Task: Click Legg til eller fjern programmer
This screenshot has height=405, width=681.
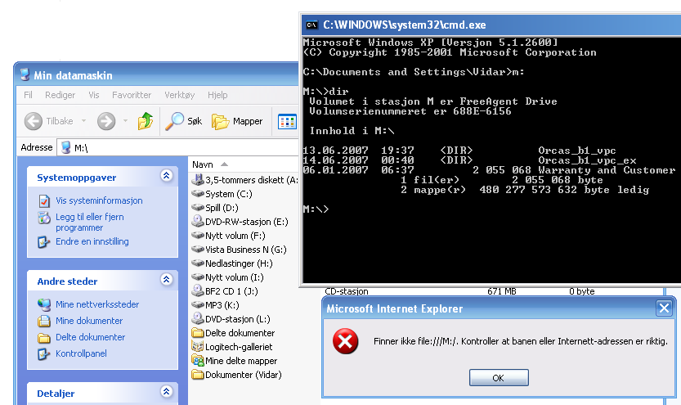Action: click(90, 222)
